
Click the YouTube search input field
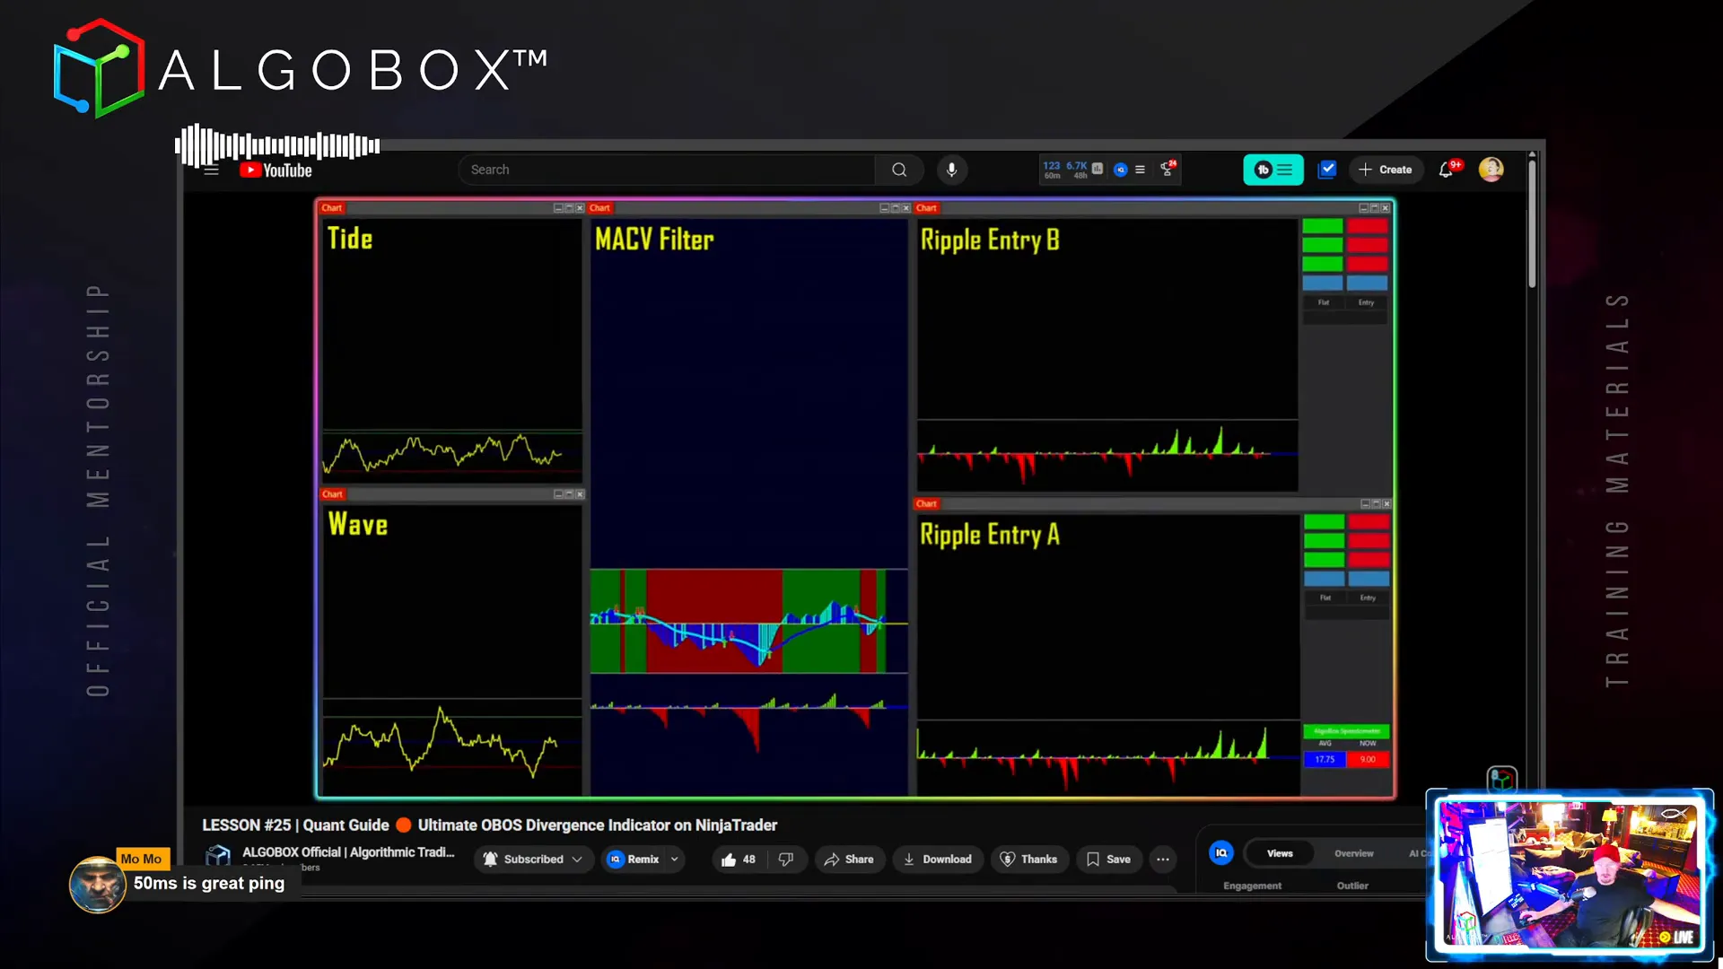[x=666, y=170]
